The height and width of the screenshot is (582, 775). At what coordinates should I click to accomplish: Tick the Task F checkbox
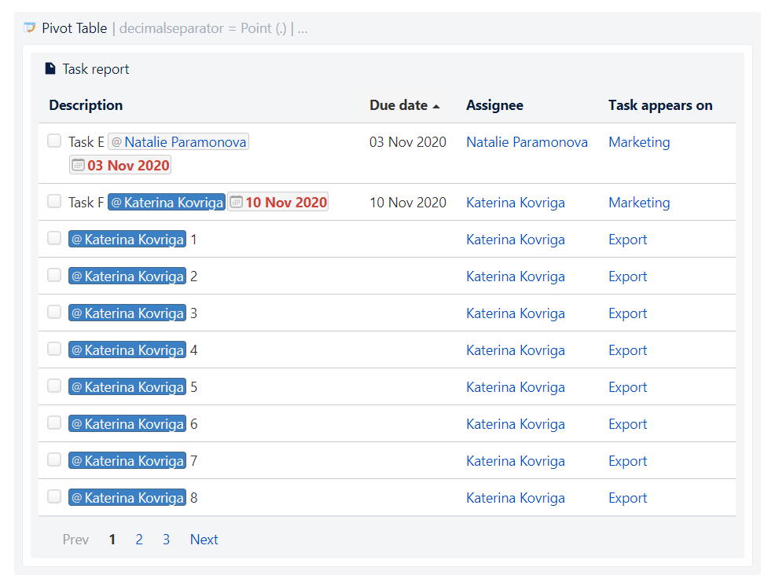[54, 202]
